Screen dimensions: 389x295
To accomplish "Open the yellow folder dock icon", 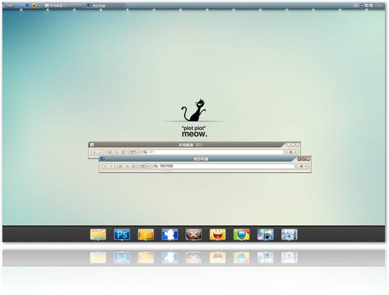I will tap(98, 234).
